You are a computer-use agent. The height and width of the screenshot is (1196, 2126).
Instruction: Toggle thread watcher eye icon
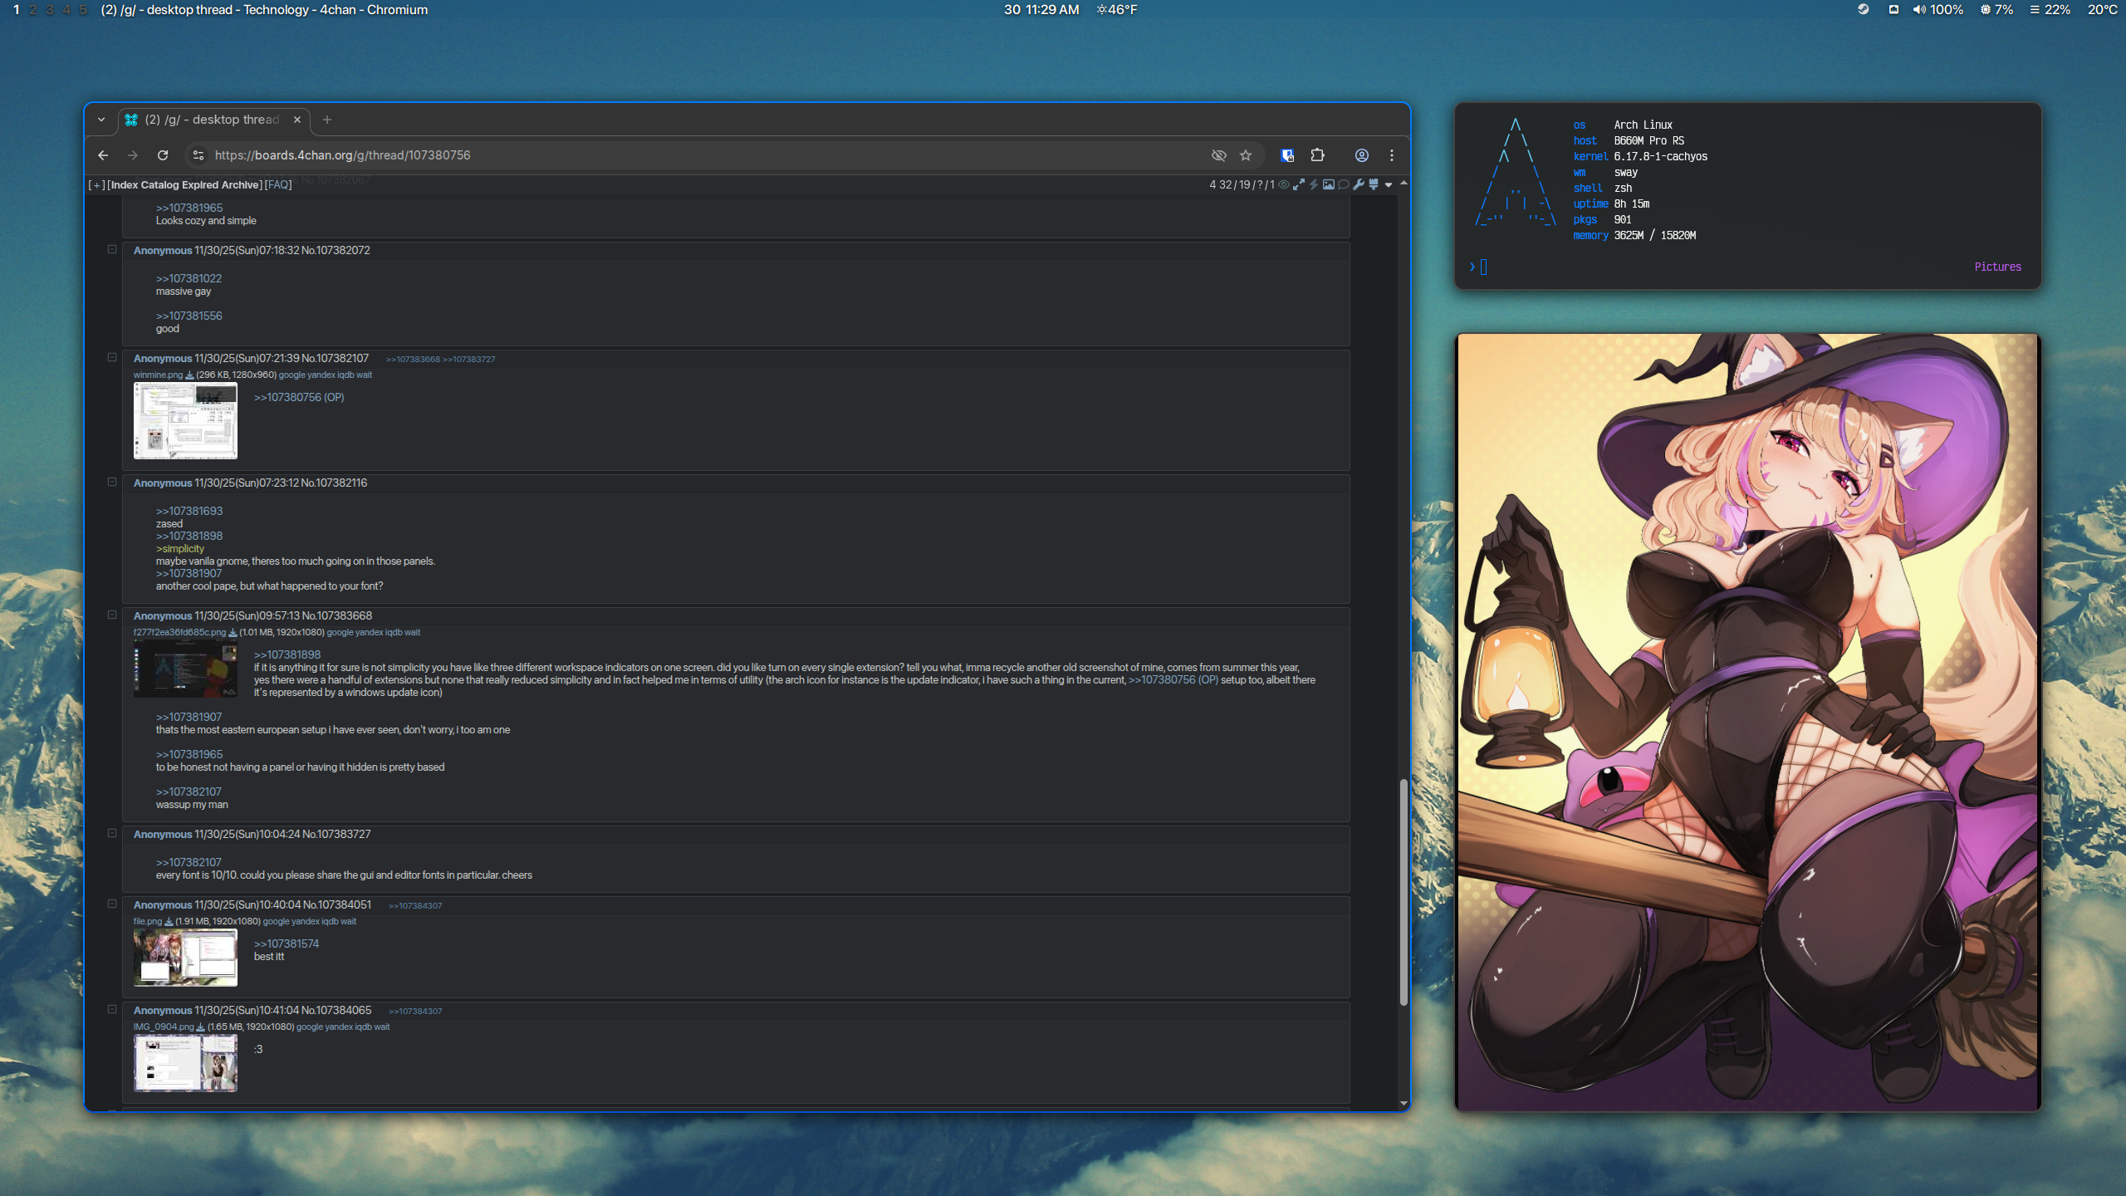pos(1283,184)
